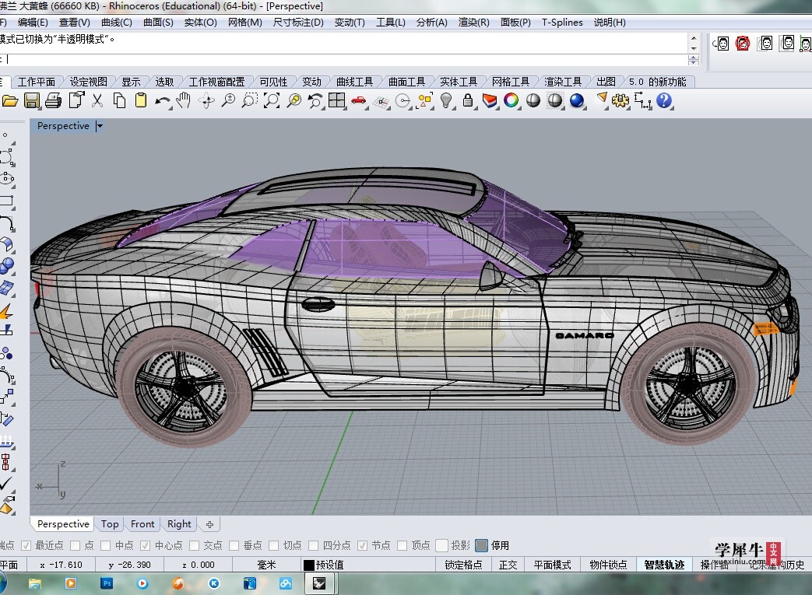Select the Boolean spheres tool in left sidebar
Screen dimensions: 812x595
click(7, 266)
